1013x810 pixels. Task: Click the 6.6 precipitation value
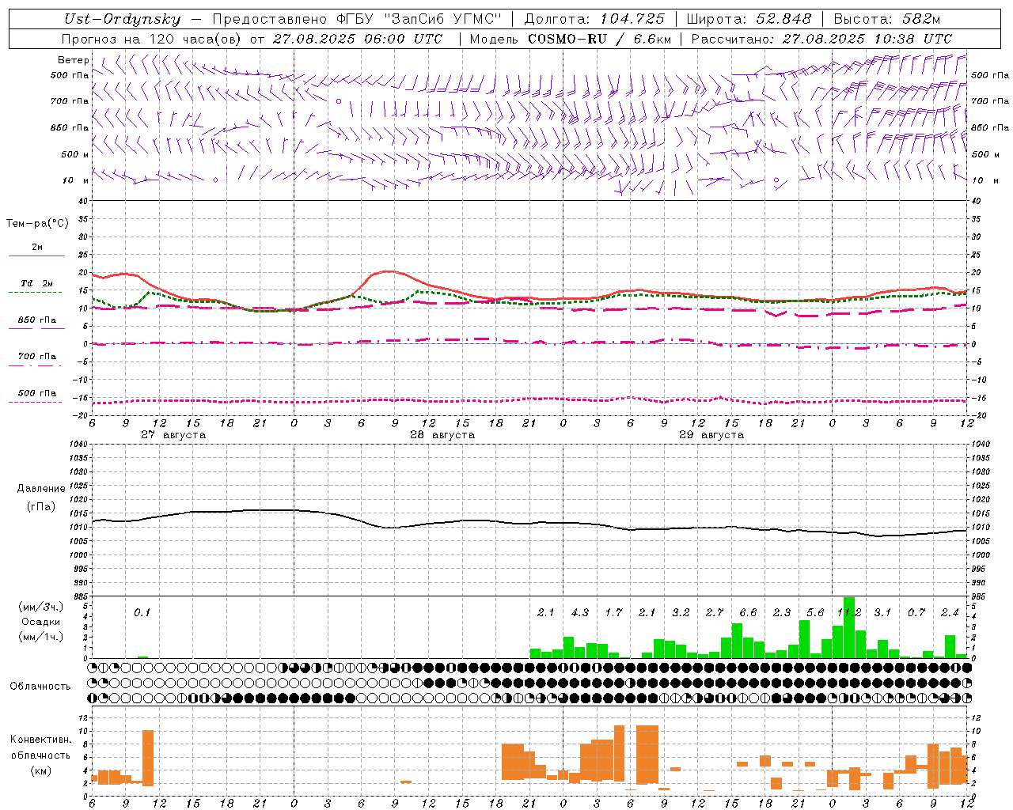coord(748,612)
